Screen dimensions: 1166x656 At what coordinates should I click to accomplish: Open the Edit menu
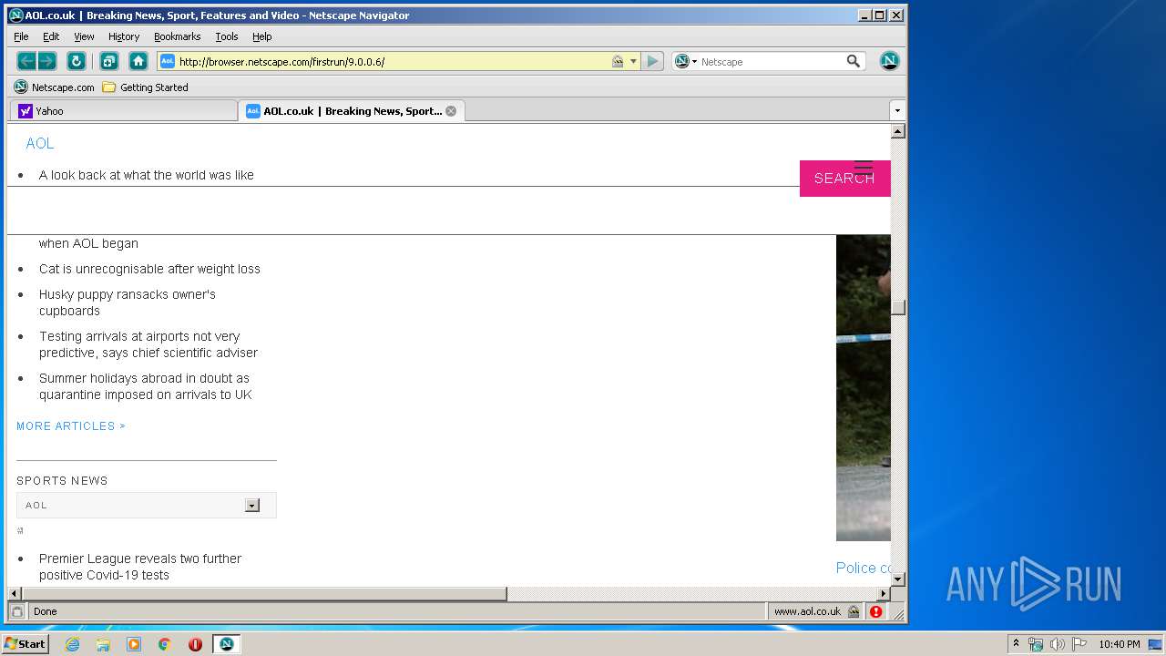[51, 36]
